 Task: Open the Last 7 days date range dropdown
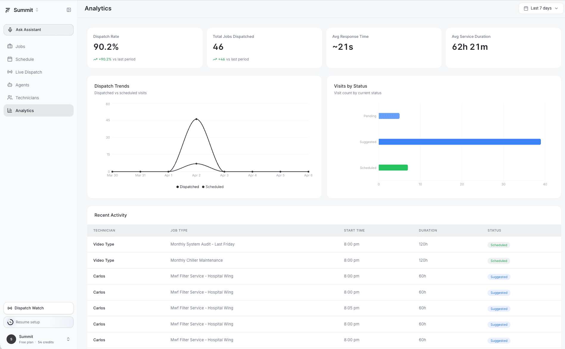(x=541, y=8)
